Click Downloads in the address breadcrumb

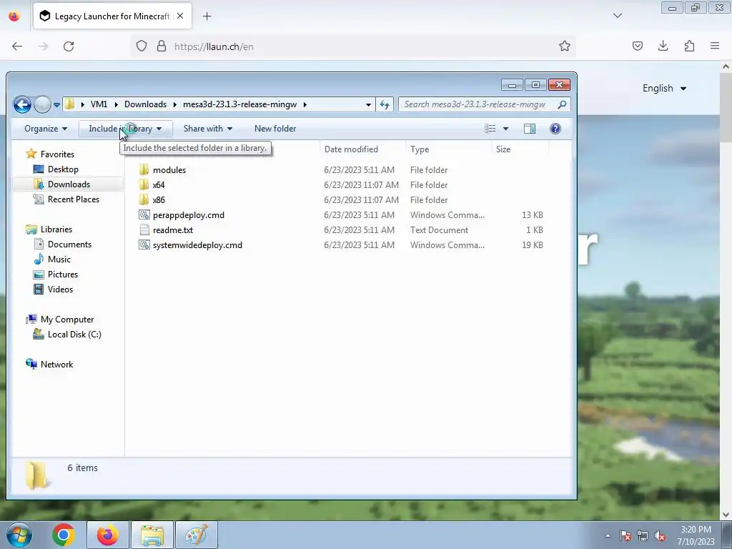(x=145, y=104)
